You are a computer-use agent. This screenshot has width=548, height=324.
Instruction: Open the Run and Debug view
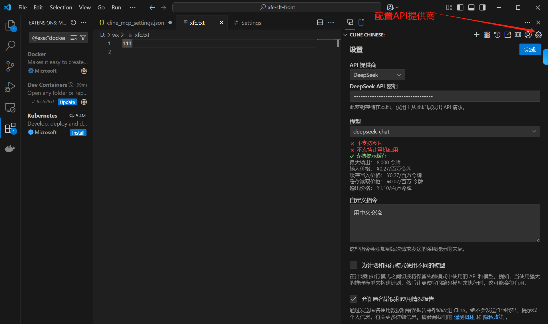10,87
